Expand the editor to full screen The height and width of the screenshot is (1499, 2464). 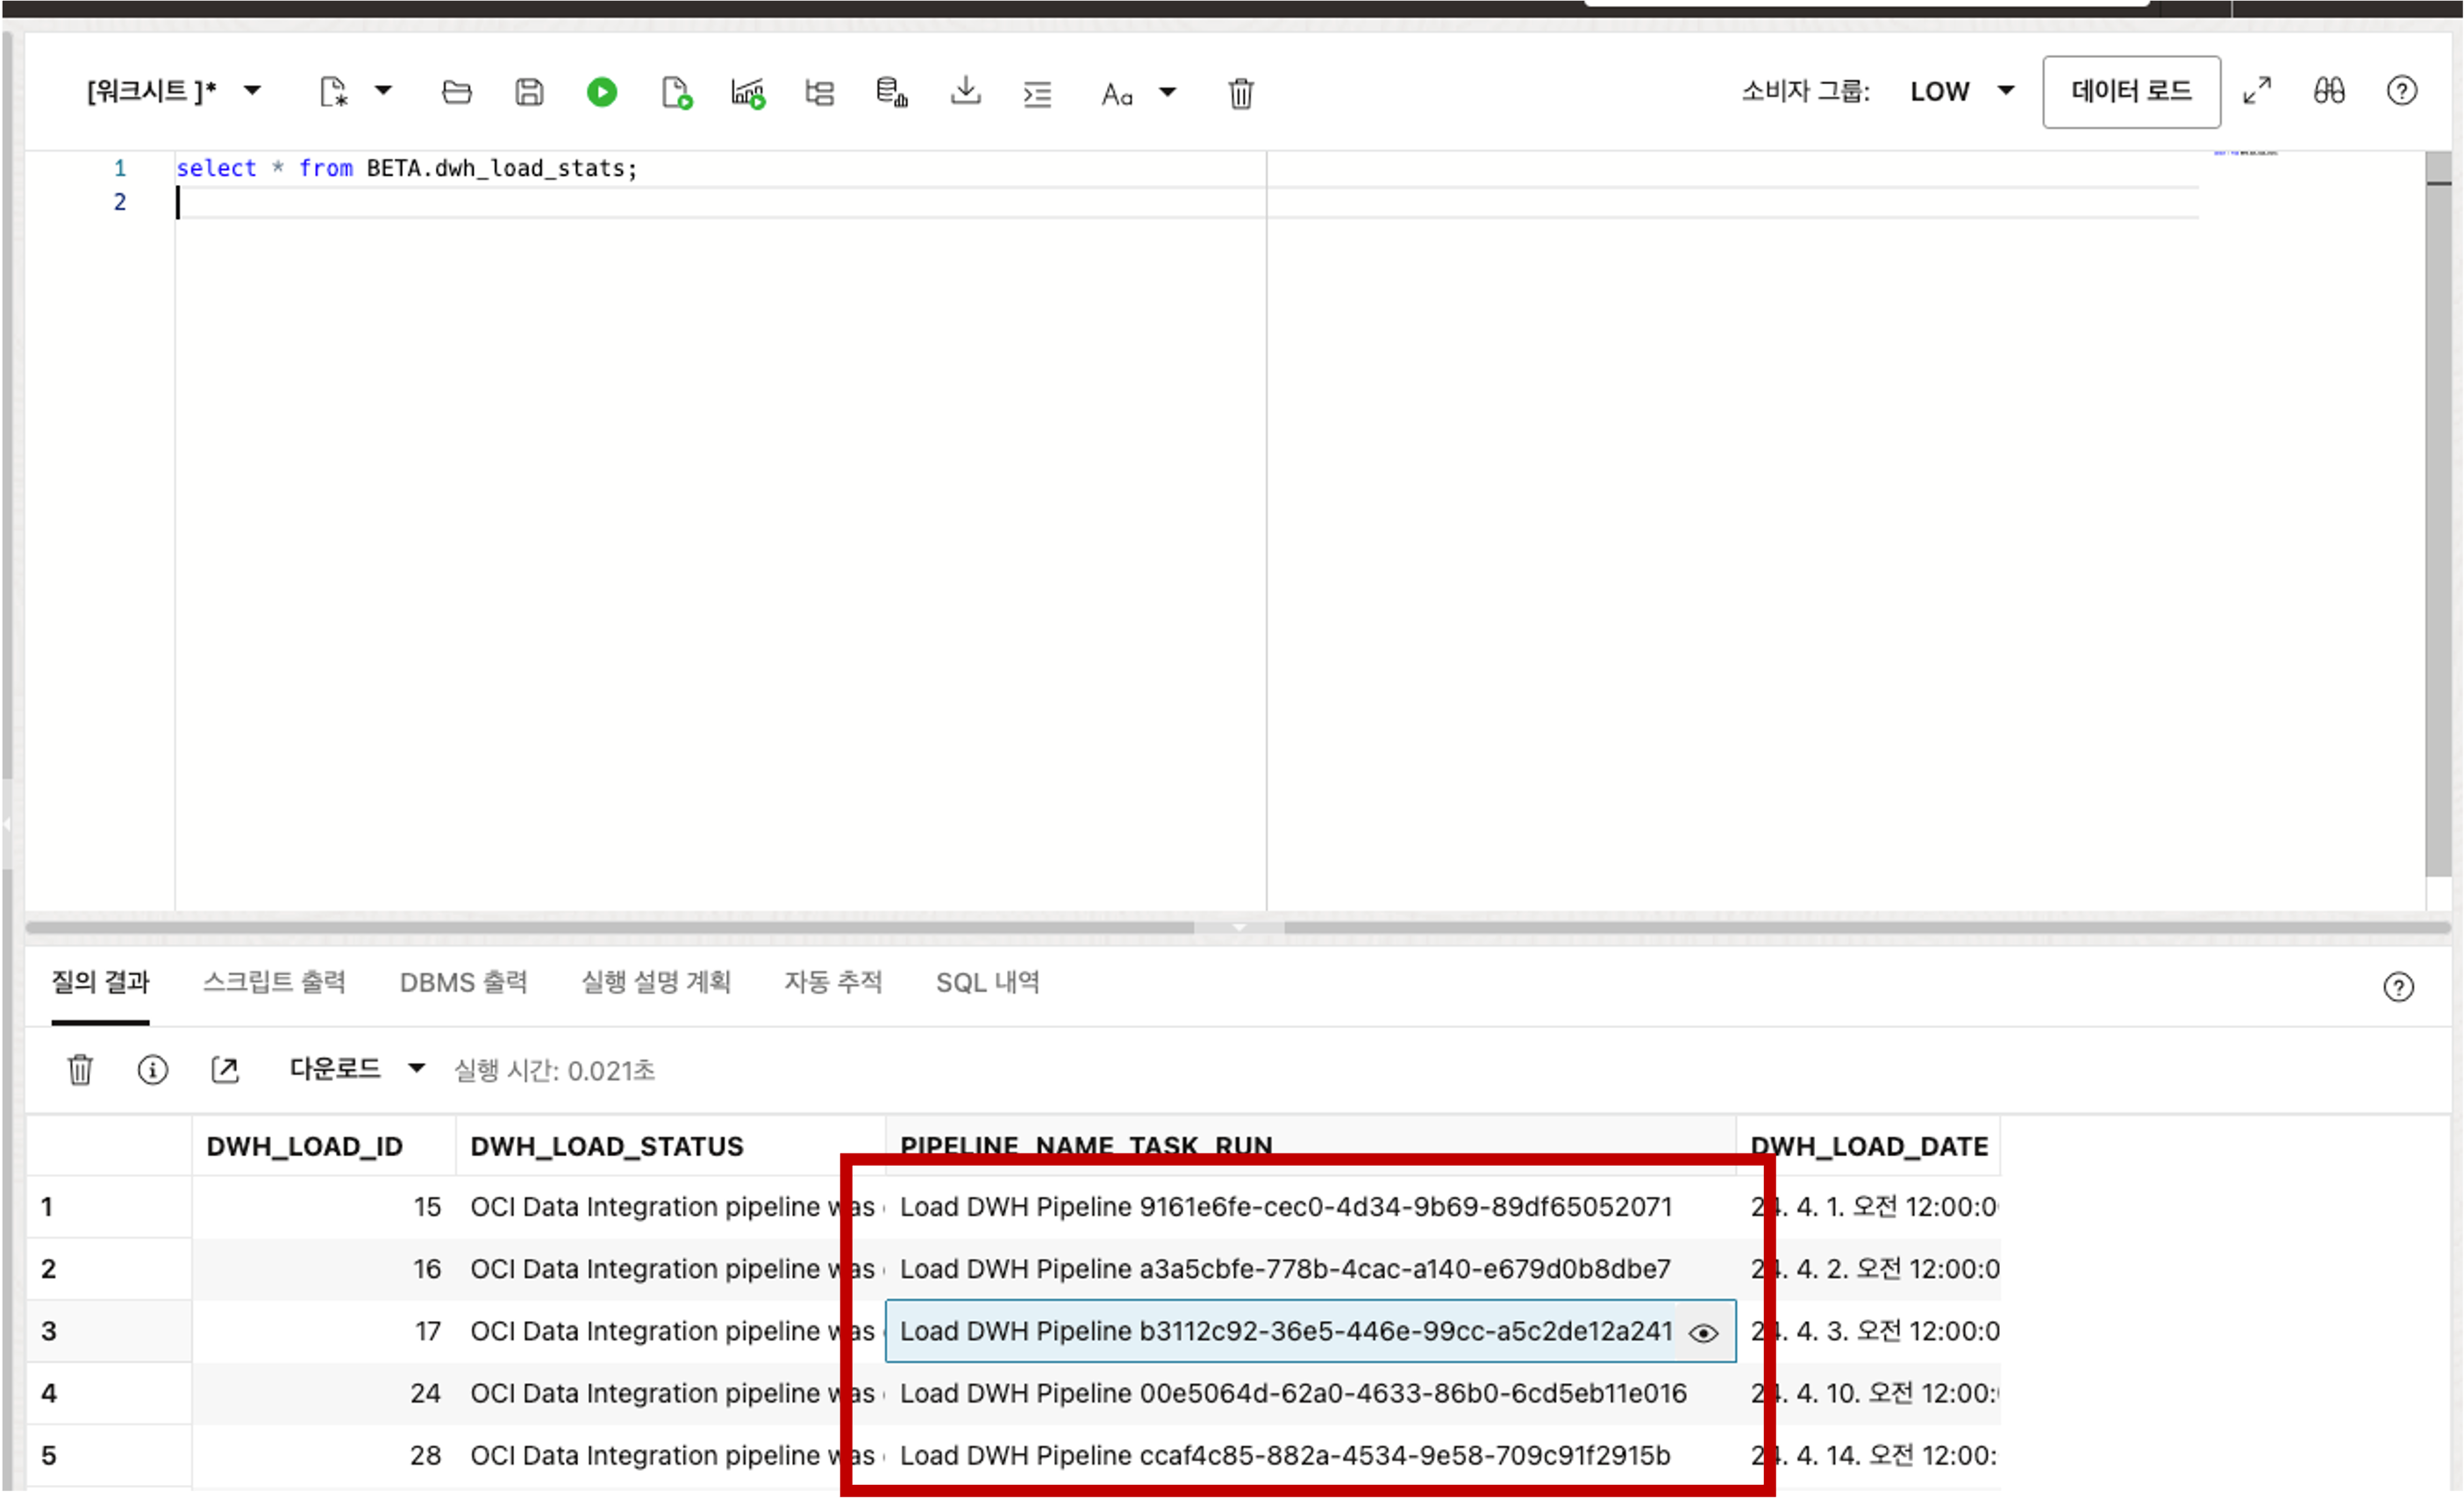[x=2257, y=91]
